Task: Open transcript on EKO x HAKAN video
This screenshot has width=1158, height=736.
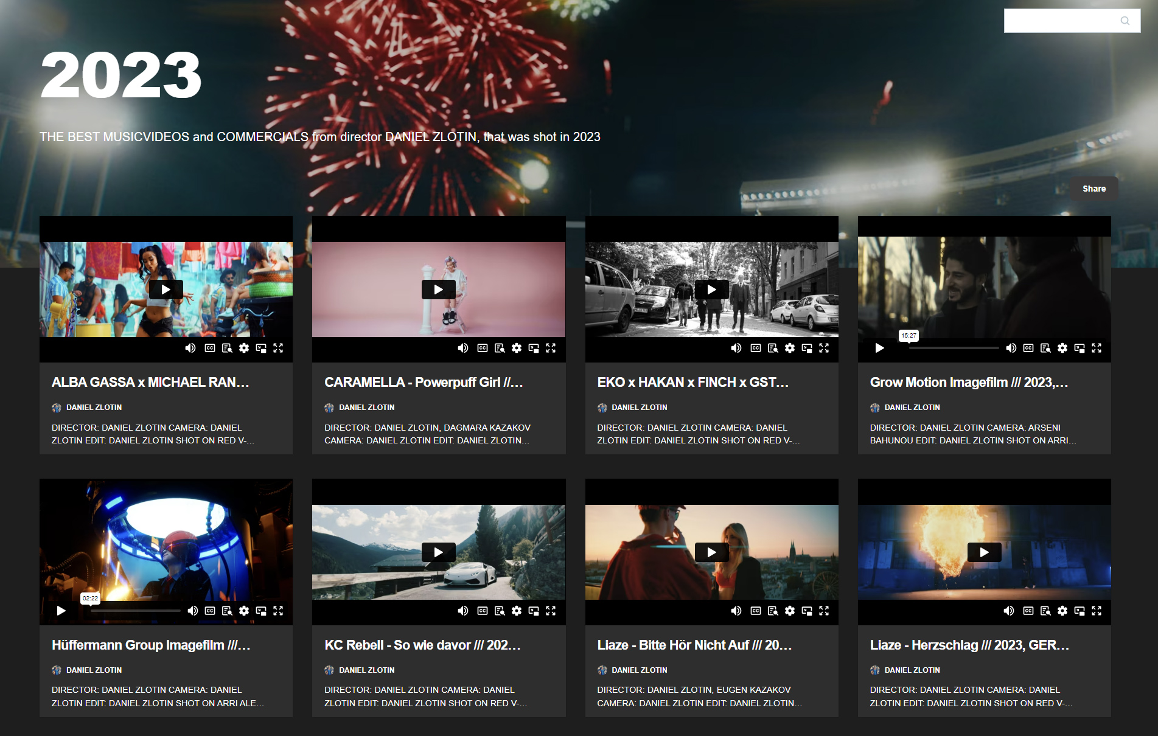Action: click(773, 348)
